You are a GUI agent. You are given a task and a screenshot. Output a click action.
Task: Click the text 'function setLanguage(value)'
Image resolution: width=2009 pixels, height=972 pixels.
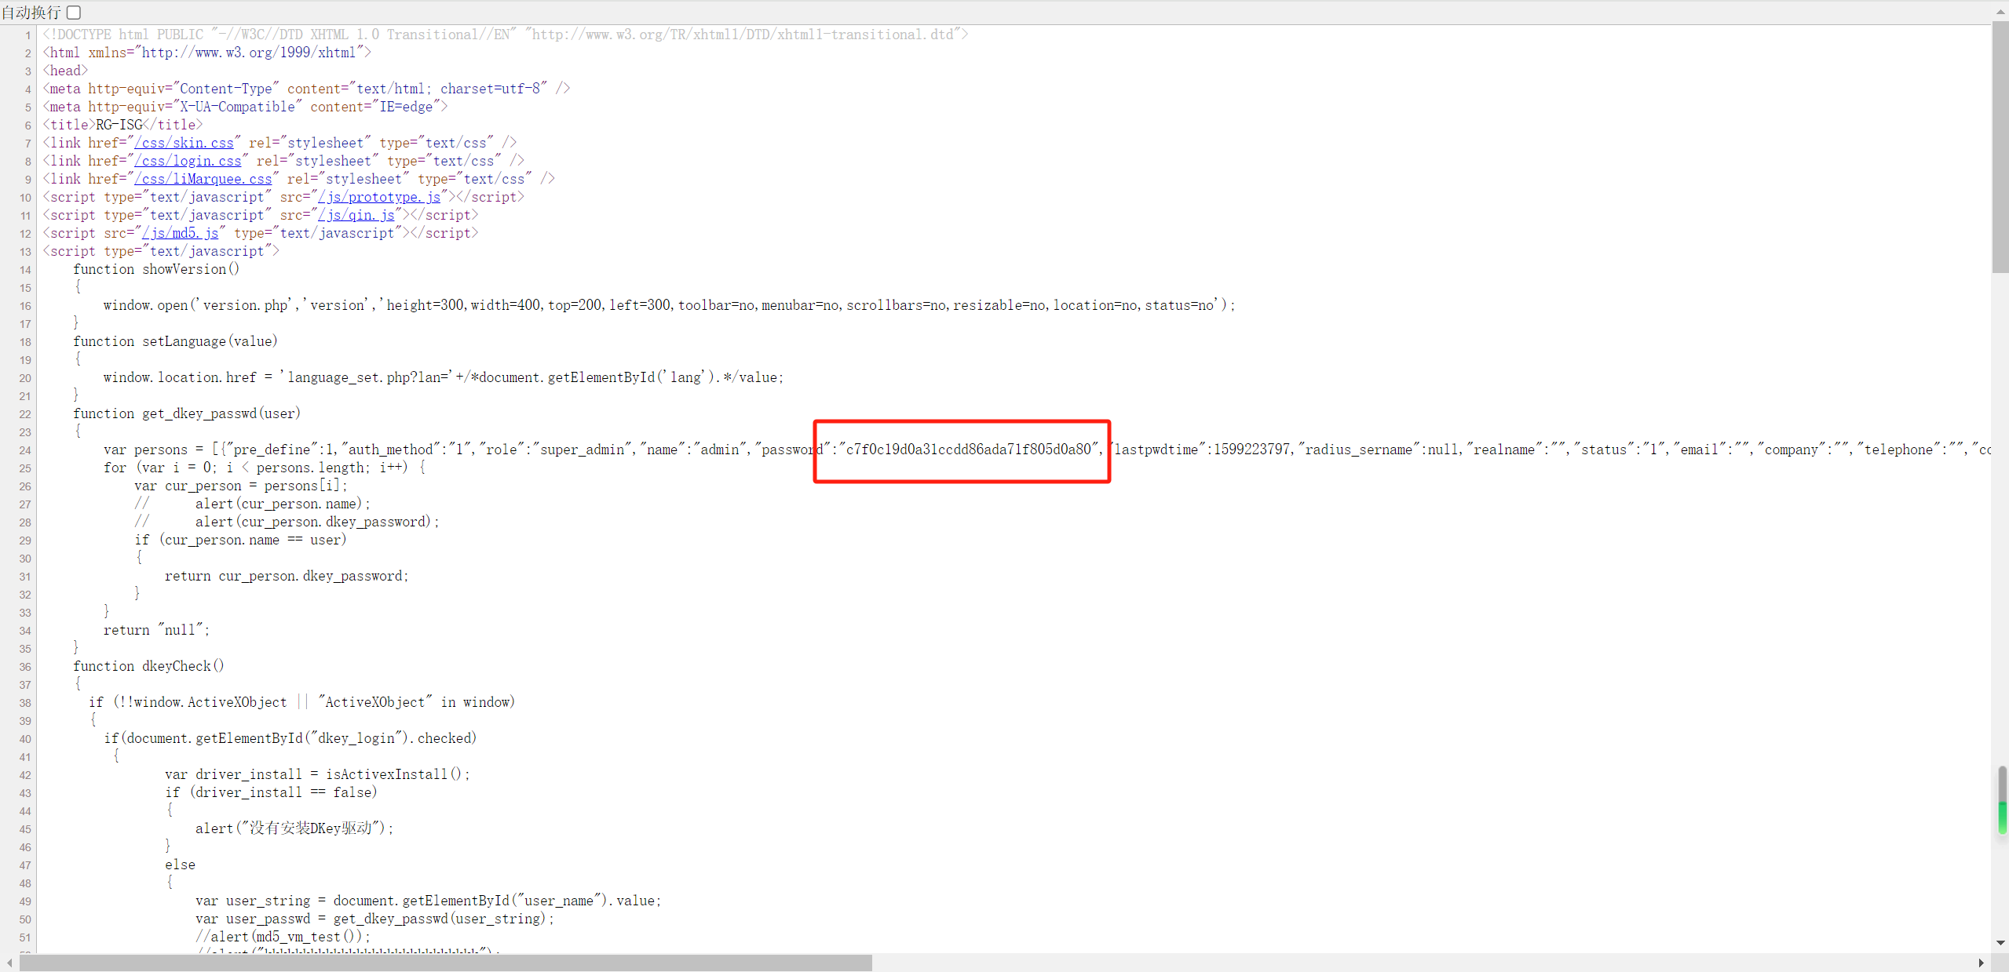[175, 341]
